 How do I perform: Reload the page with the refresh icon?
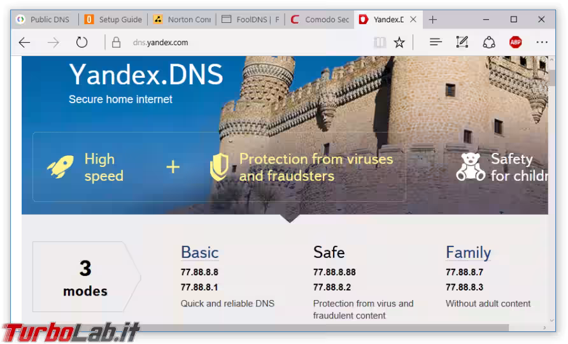(82, 43)
